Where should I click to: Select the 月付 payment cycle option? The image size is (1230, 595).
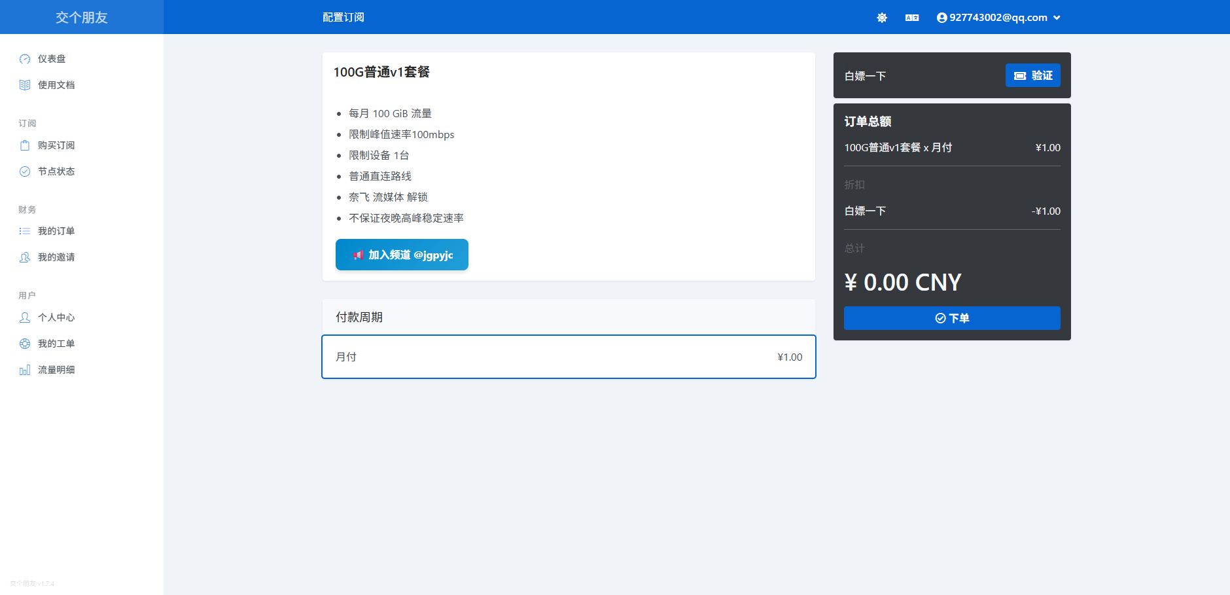pos(568,357)
